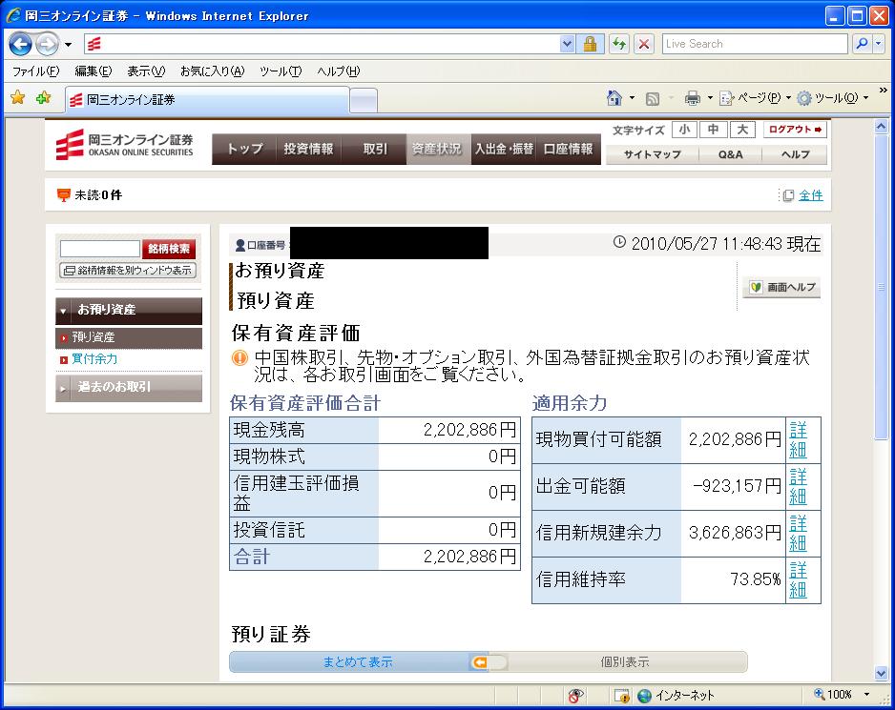The width and height of the screenshot is (895, 710).
Task: Click the Refresh page icon
Action: (619, 44)
